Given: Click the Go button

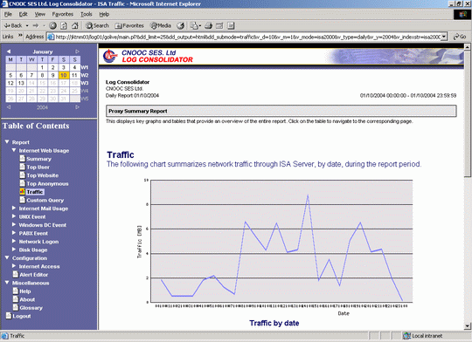Looking at the screenshot, I should click(460, 37).
